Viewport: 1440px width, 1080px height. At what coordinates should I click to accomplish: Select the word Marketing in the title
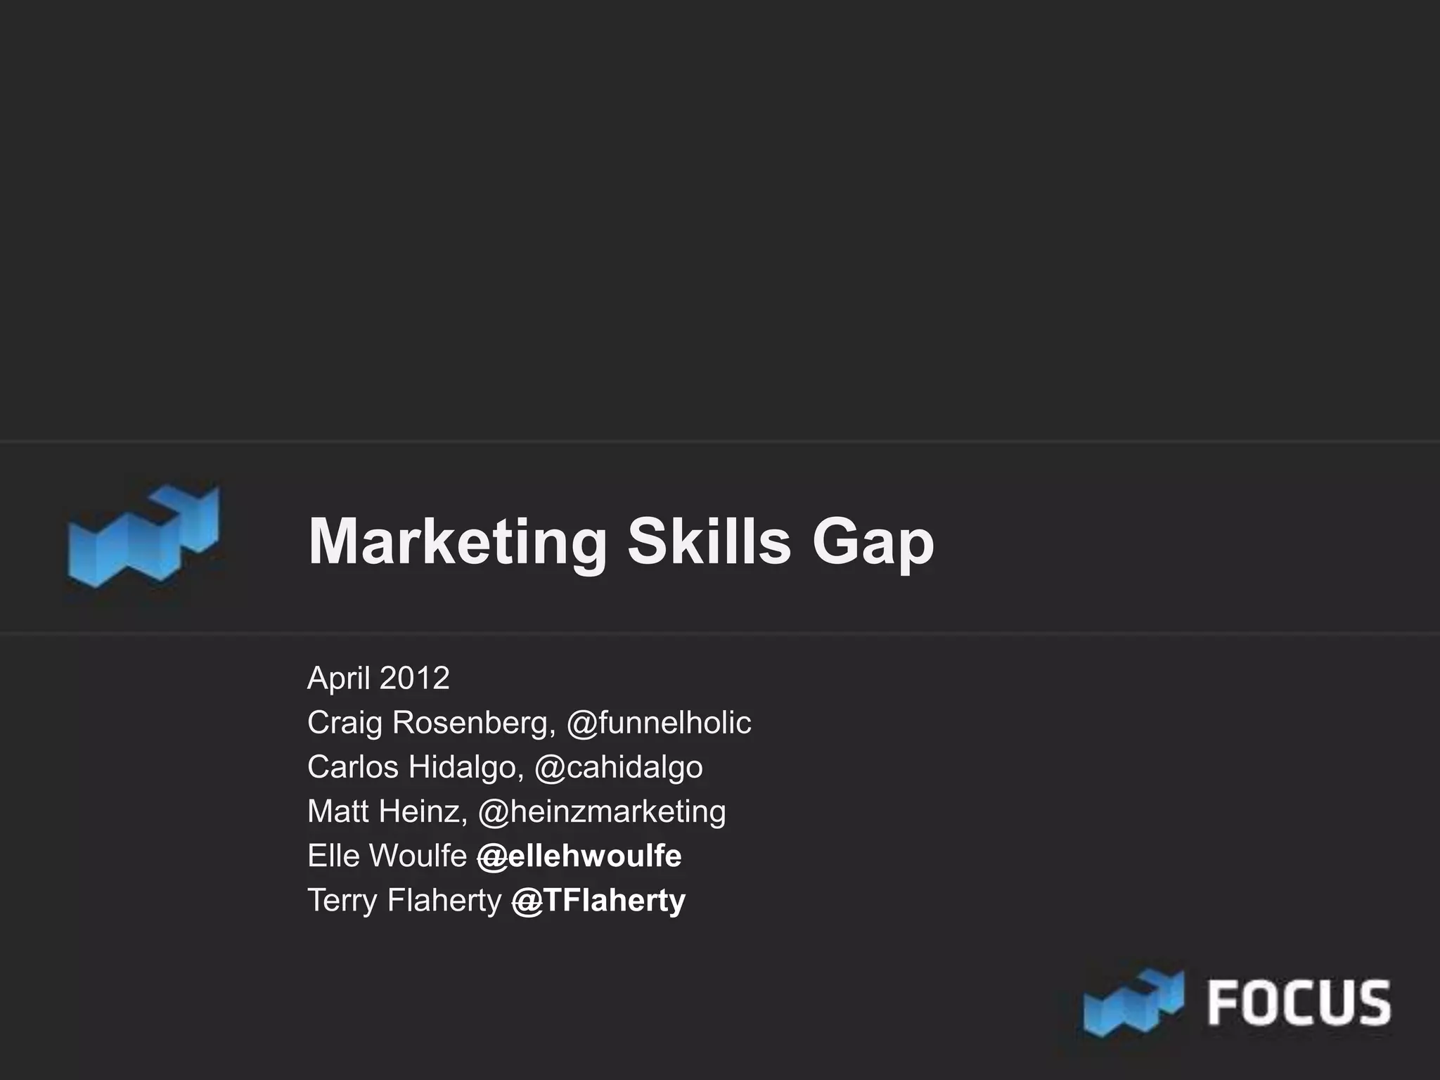click(457, 542)
